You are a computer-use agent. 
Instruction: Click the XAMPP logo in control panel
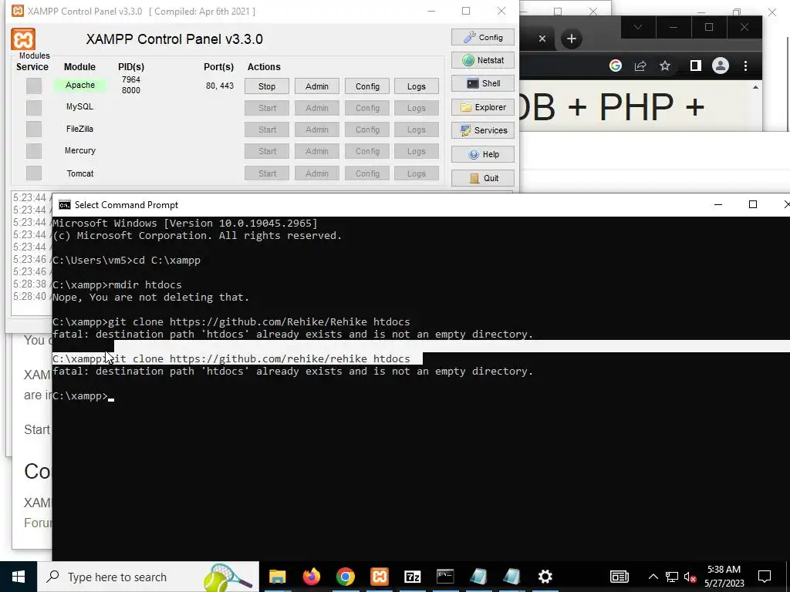(23, 39)
